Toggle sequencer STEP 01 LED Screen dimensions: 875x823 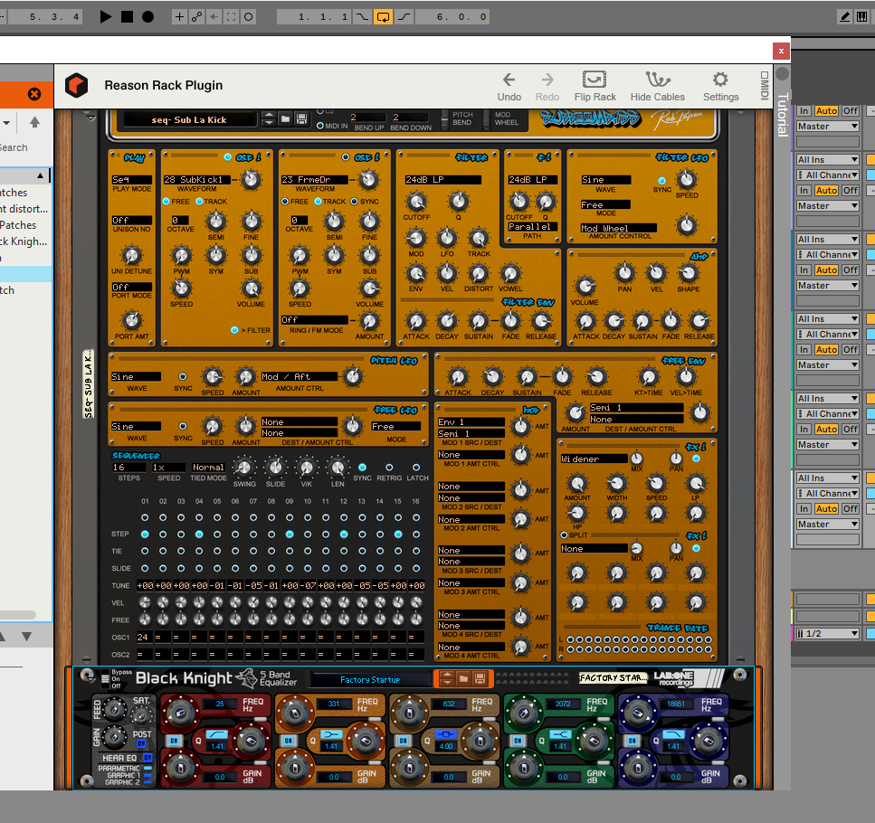click(x=145, y=534)
